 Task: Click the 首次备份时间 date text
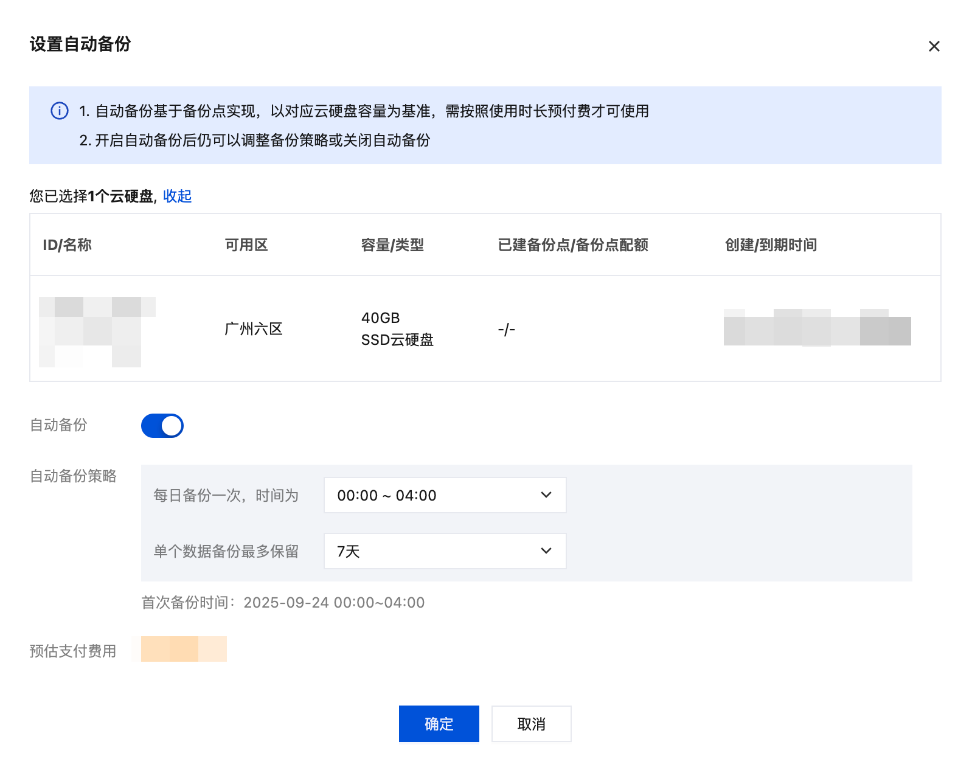pos(283,603)
